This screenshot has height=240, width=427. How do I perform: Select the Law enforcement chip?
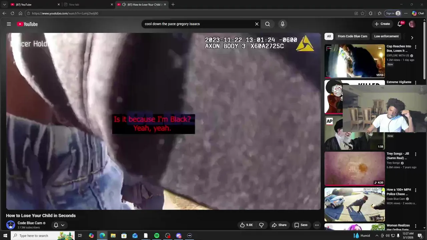[386, 36]
